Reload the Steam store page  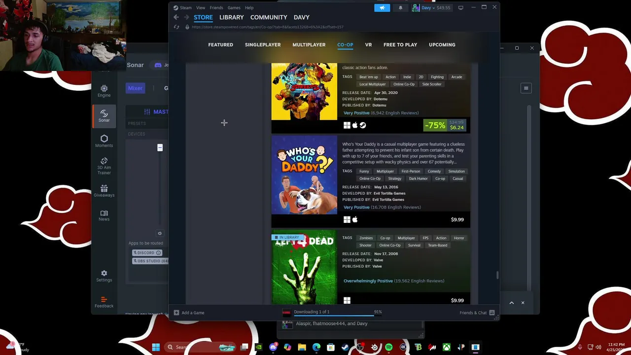176,27
